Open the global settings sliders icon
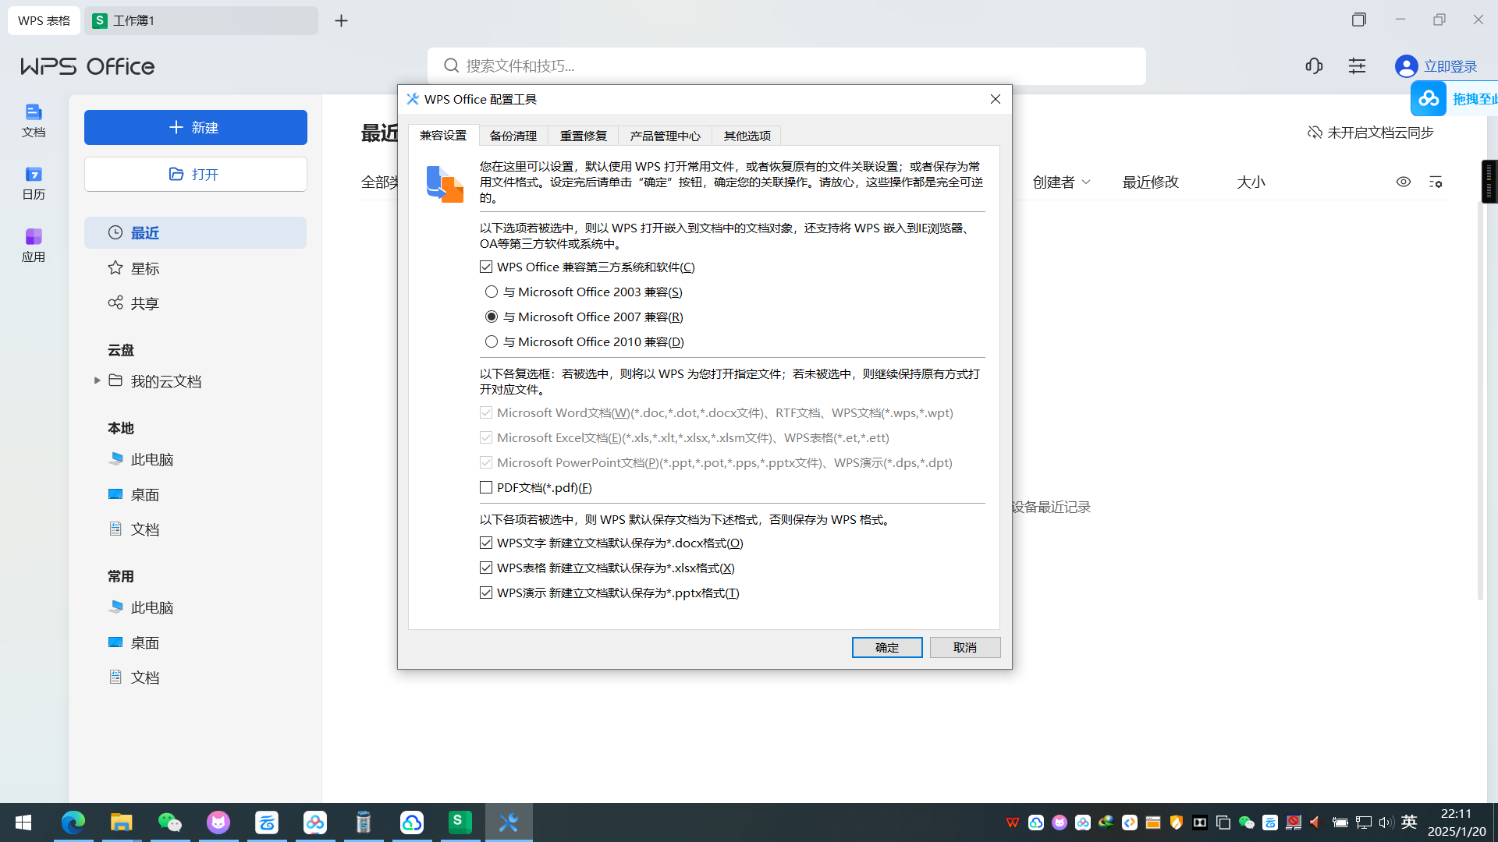This screenshot has height=842, width=1498. coord(1358,66)
